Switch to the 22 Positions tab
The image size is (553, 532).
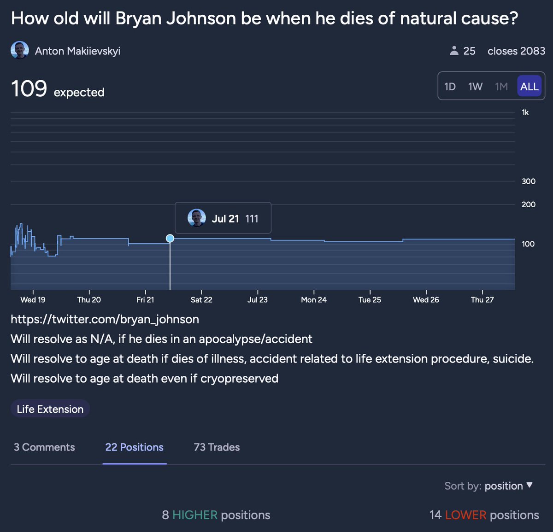[x=134, y=447]
